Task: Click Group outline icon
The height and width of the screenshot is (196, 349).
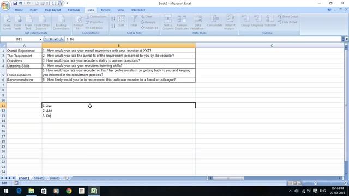Action: point(245,21)
